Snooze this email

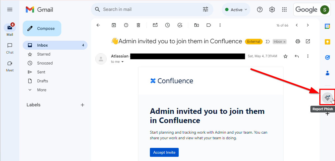(167, 25)
